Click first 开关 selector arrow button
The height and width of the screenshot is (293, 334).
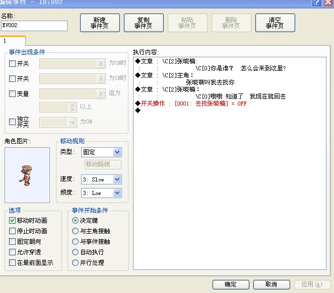coord(101,63)
